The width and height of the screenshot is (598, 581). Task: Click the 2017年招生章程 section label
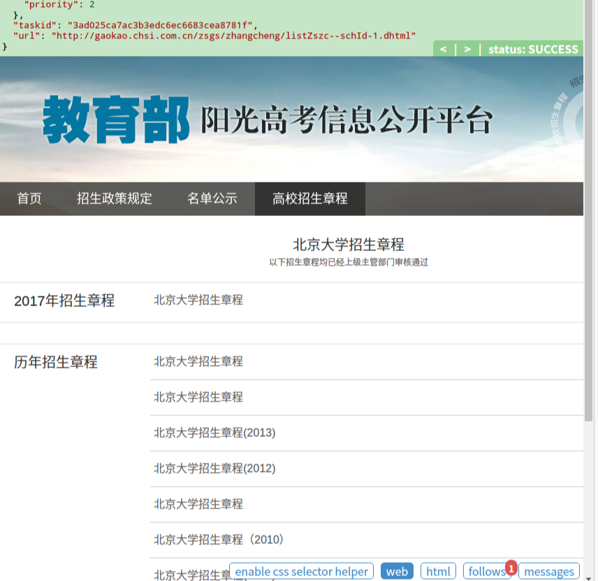click(64, 301)
